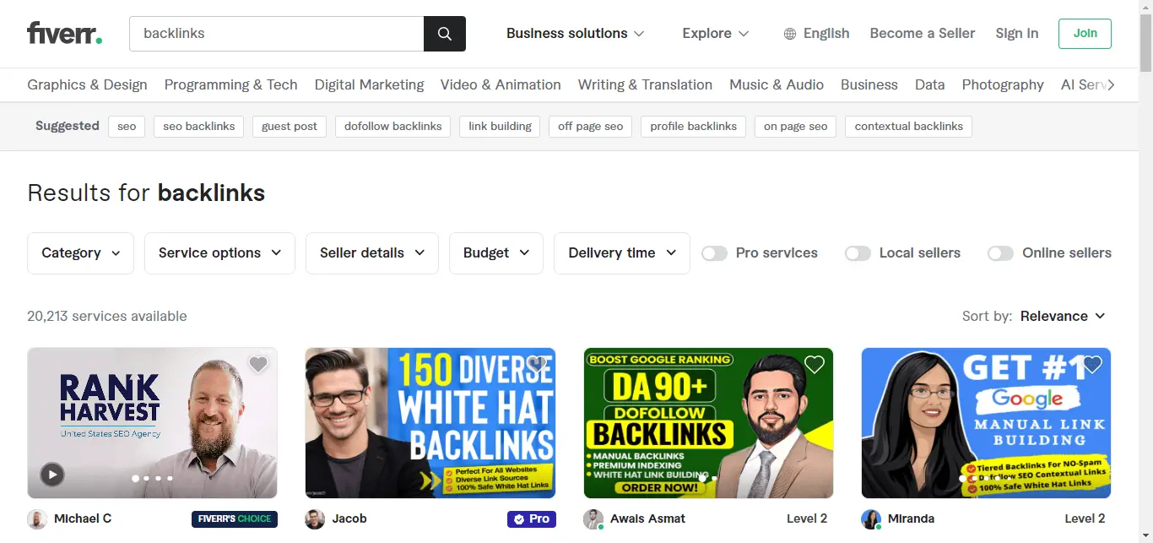
Task: Open the Rank Harvest gig thumbnail
Action: [152, 423]
